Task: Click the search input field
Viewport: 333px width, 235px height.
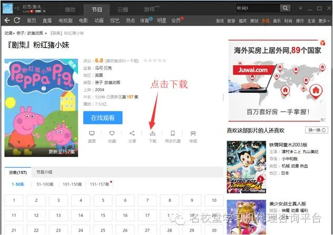Action: click(x=258, y=8)
